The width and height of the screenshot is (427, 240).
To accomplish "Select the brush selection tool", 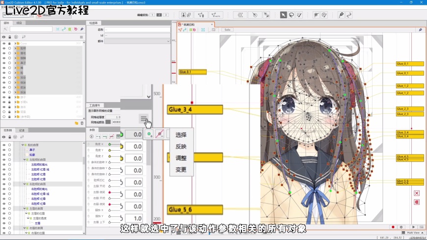I will [299, 15].
